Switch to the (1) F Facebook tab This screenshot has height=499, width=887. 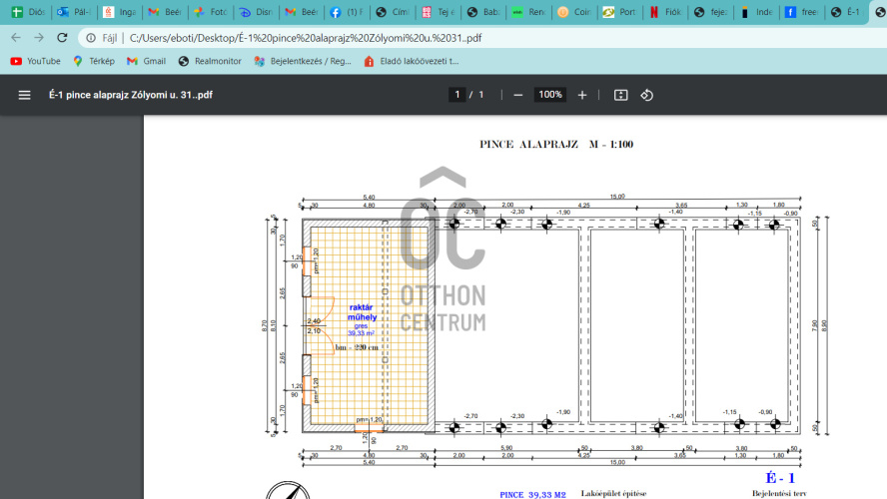point(347,12)
